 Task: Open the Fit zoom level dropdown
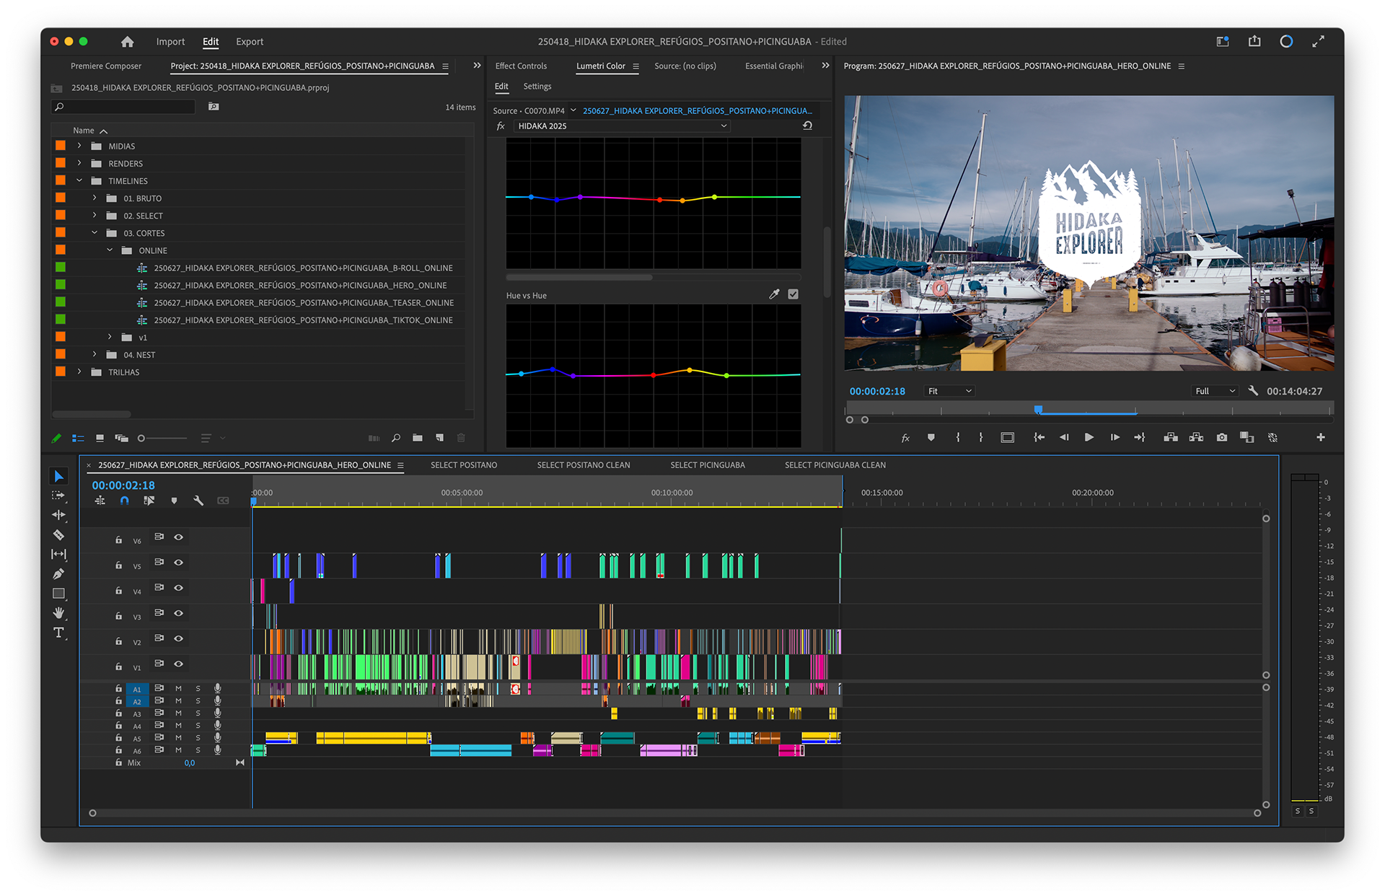pos(949,391)
